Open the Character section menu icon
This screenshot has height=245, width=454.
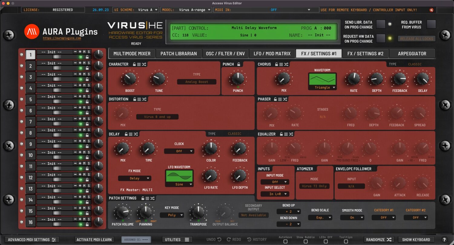coord(139,64)
